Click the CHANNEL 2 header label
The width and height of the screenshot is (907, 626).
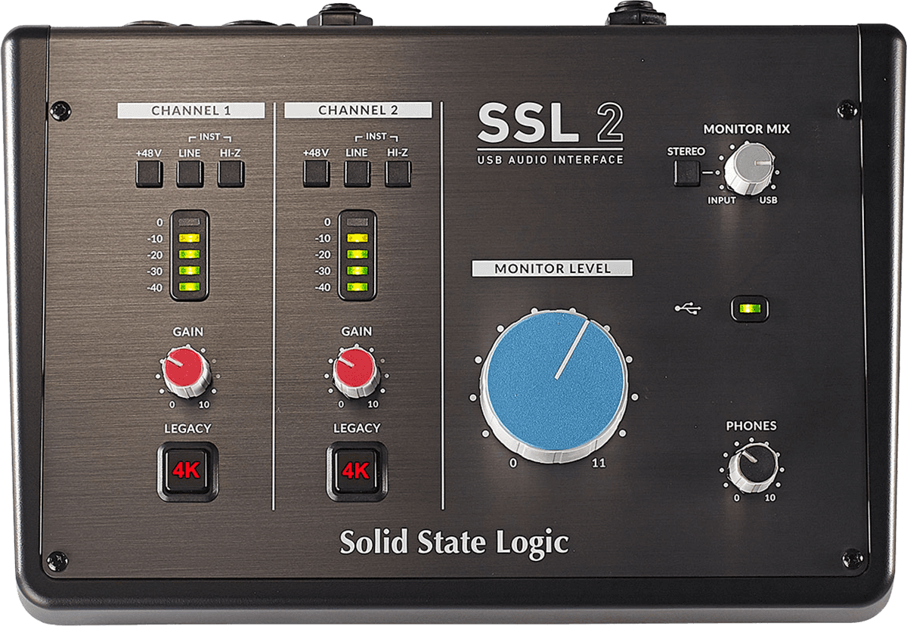(x=358, y=110)
